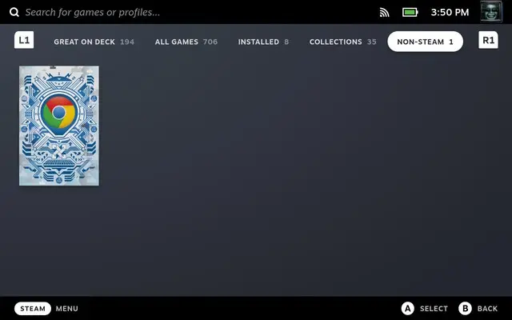Click the search magnifier icon

14,13
